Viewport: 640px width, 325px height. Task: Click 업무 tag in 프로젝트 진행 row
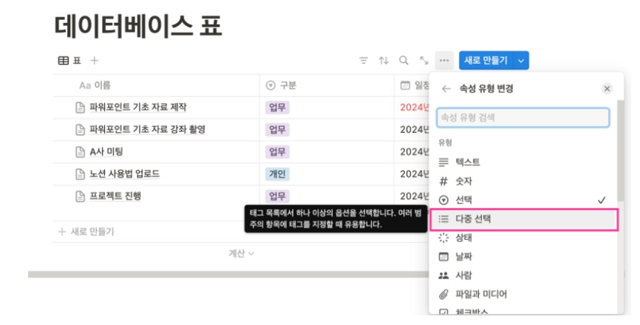point(277,196)
